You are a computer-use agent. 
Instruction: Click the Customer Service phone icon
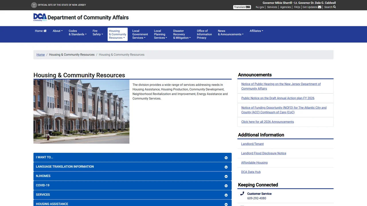coord(242,194)
